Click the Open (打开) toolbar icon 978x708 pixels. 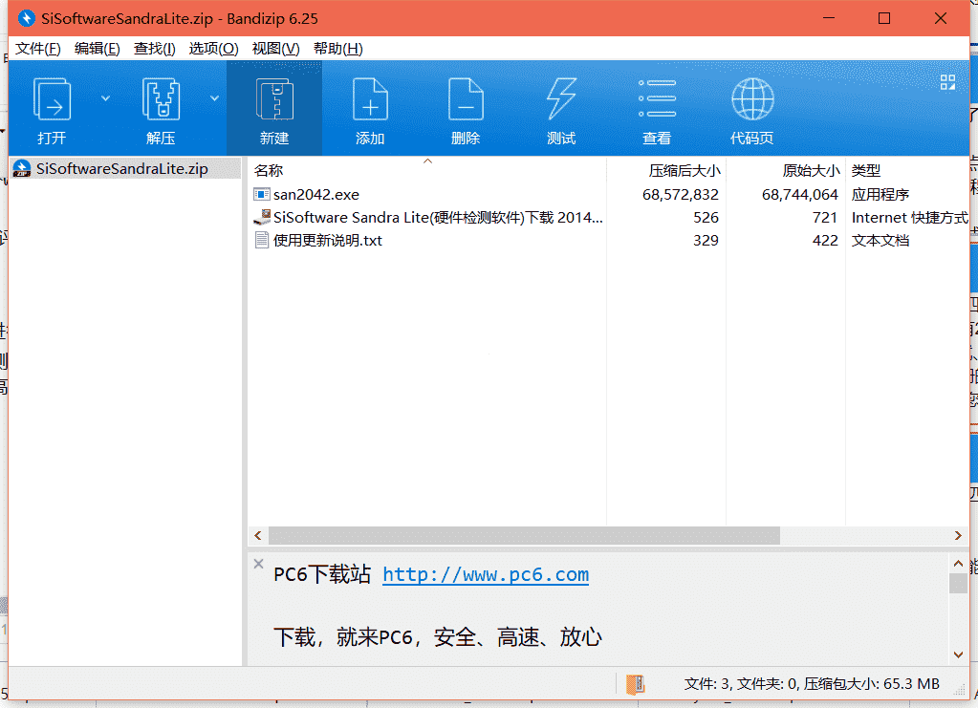[x=52, y=98]
